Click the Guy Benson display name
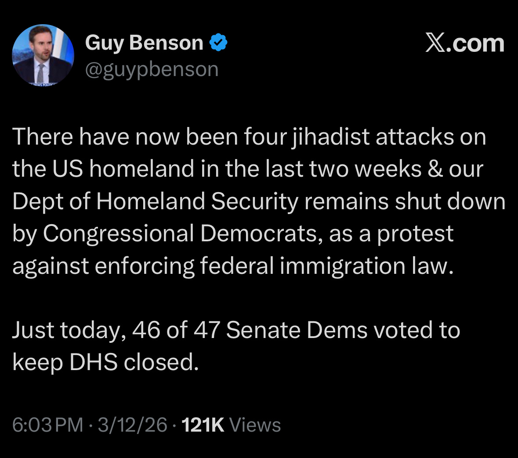The width and height of the screenshot is (518, 458). [x=144, y=43]
